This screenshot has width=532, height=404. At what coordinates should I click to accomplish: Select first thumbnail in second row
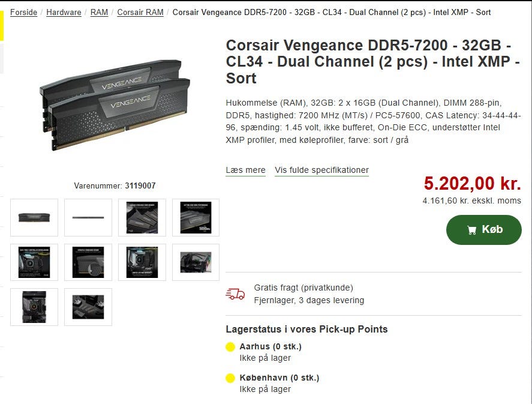pyautogui.click(x=34, y=262)
